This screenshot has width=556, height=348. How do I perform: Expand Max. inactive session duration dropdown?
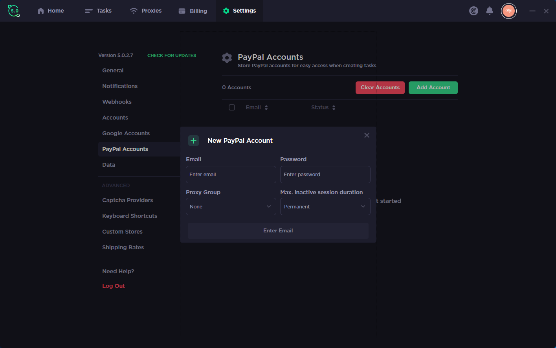coord(325,206)
